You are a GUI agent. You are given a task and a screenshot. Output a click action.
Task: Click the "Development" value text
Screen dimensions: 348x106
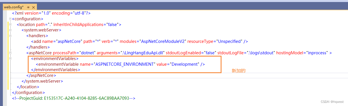tap(185, 64)
